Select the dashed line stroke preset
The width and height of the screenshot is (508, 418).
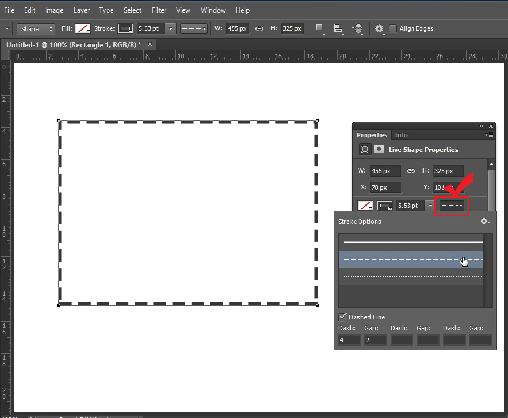coord(411,259)
